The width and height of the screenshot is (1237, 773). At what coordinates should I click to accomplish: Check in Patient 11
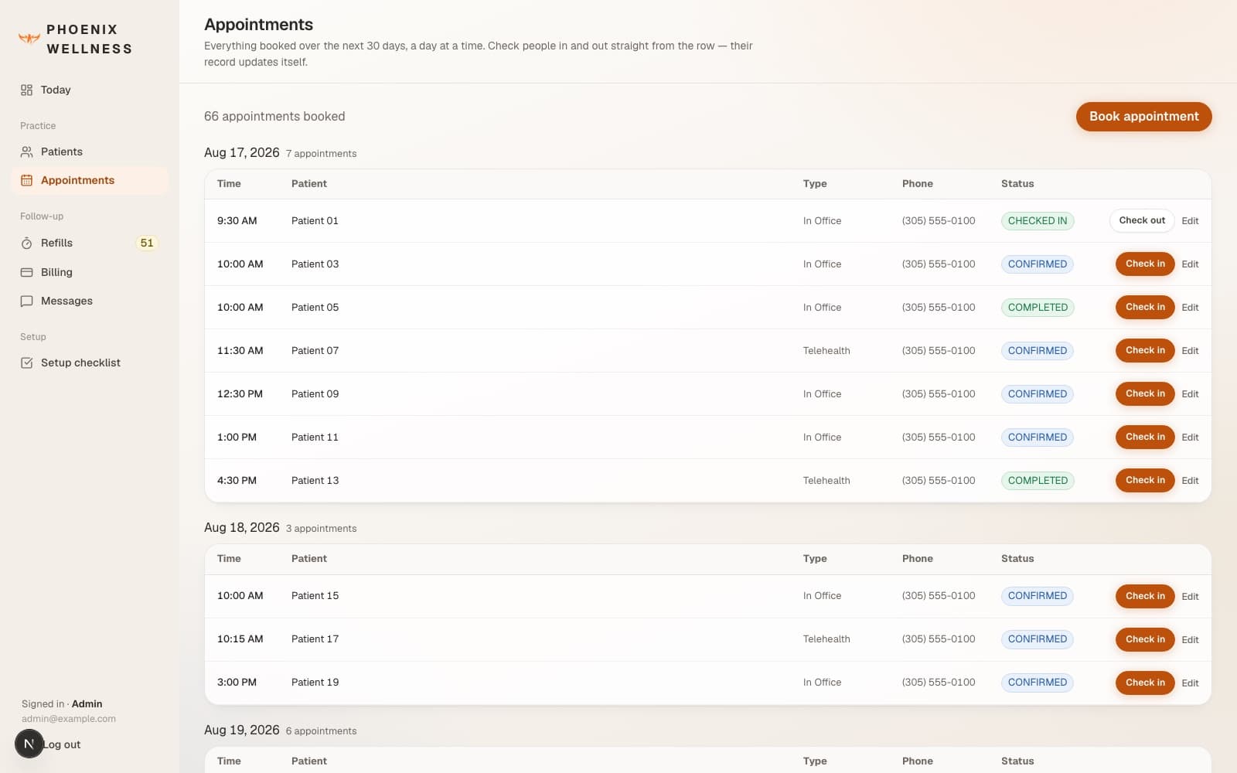coord(1145,437)
